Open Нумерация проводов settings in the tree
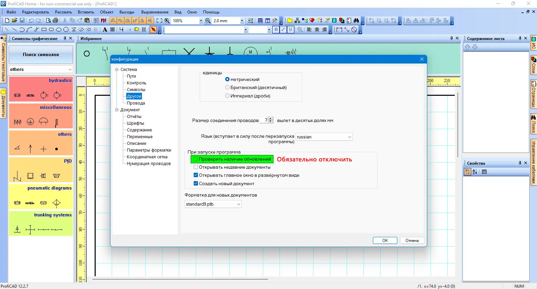This screenshot has height=289, width=537. (149, 164)
